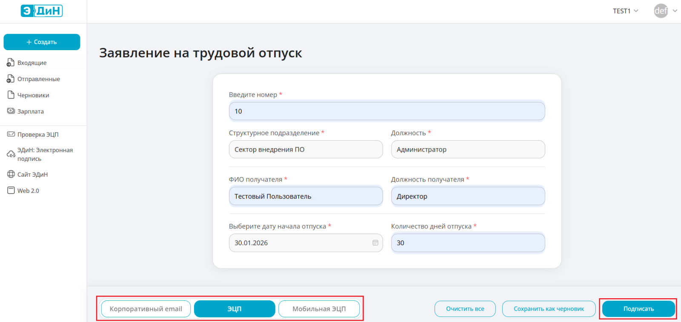
Task: Open Черновики drafts icon
Action: [11, 95]
